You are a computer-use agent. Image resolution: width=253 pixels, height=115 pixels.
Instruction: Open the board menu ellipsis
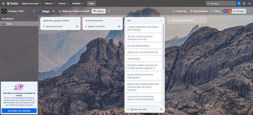pyautogui.click(x=249, y=11)
